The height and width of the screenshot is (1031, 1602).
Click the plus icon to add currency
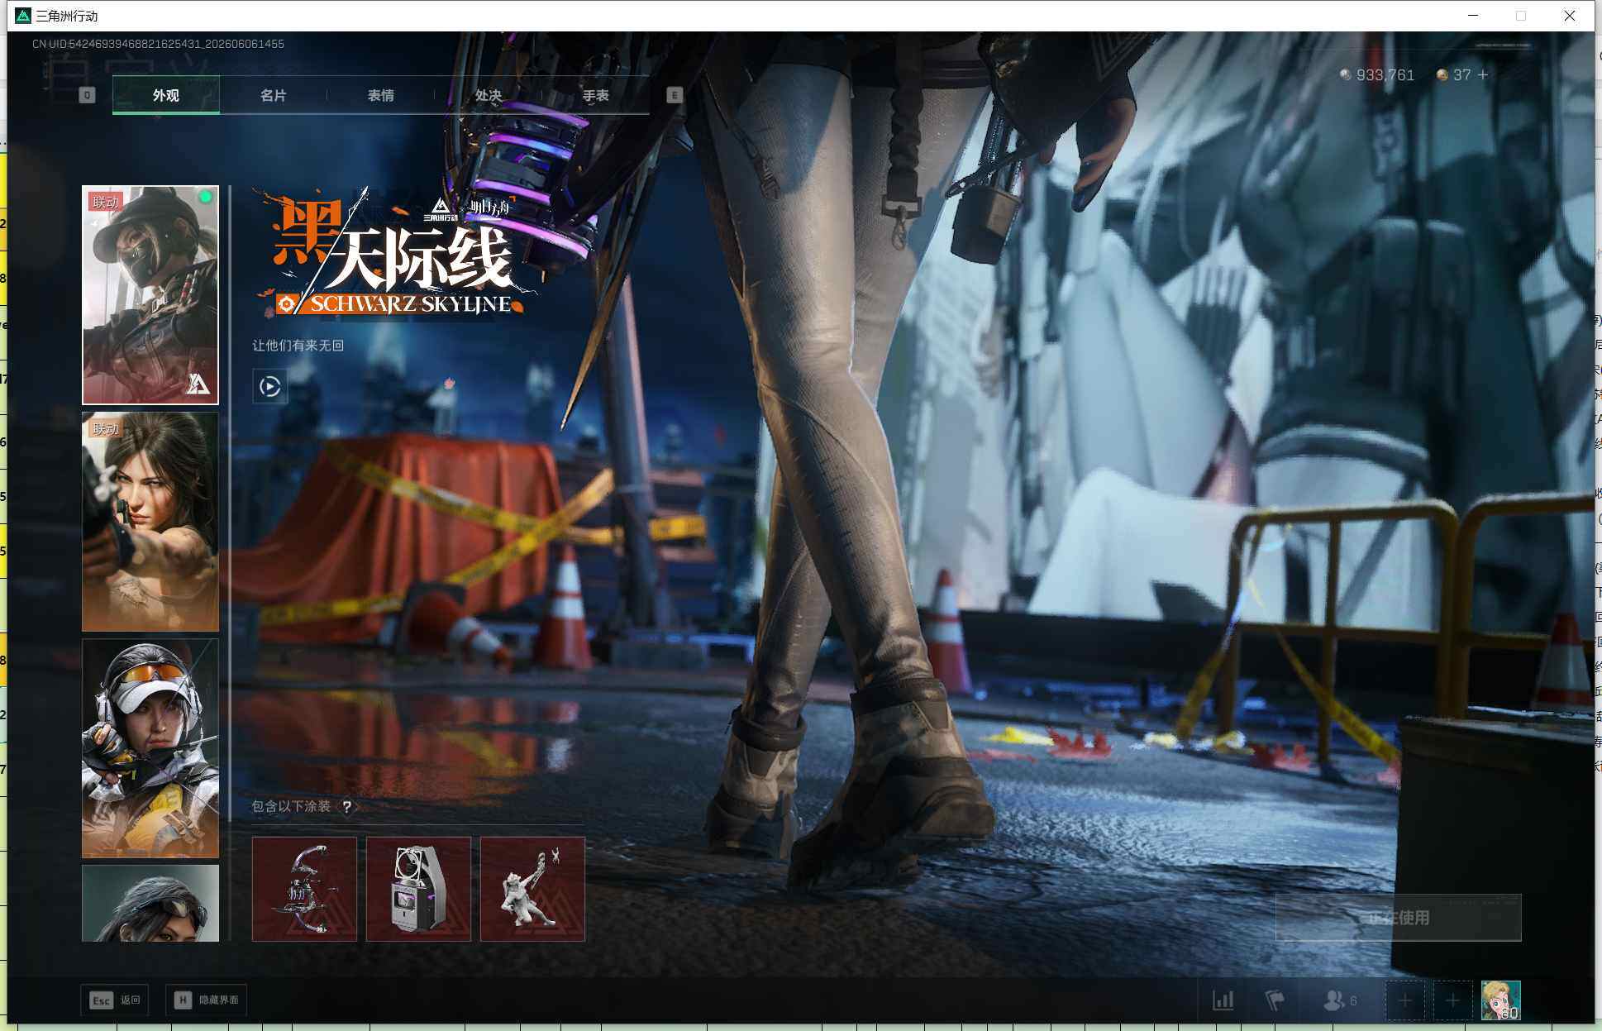1483,75
